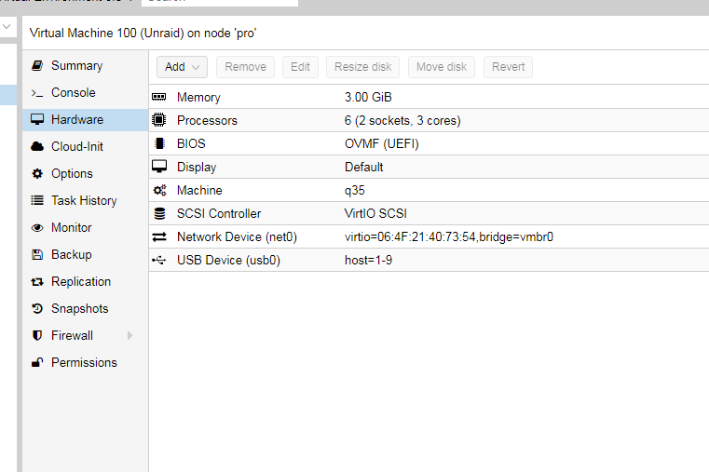Select the 'q35' machine value

(354, 191)
